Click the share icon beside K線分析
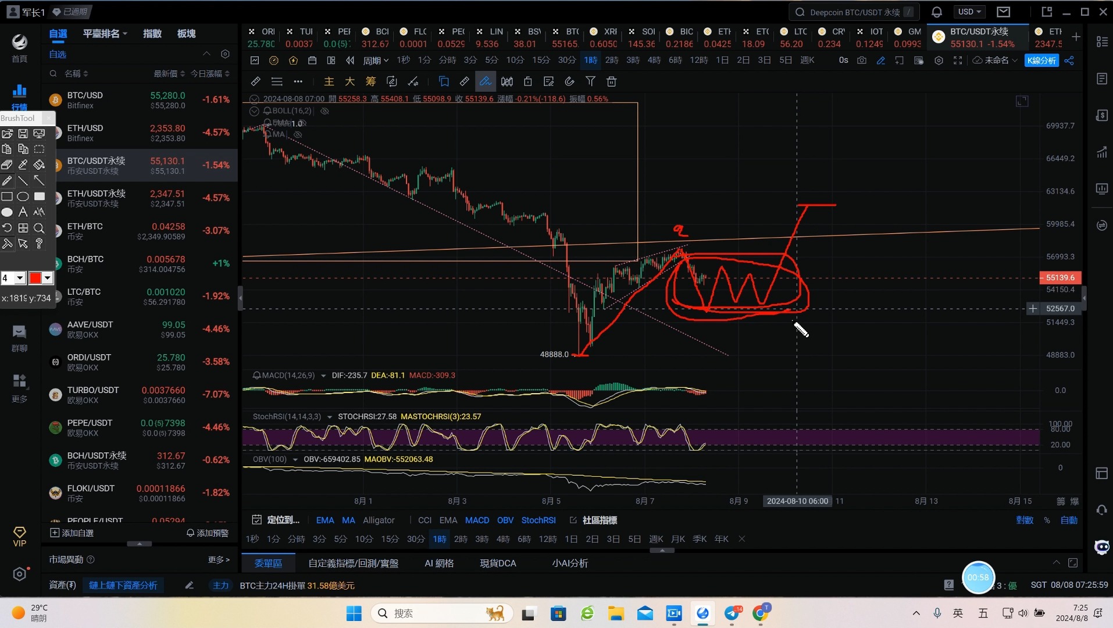Image resolution: width=1113 pixels, height=628 pixels. tap(1069, 60)
